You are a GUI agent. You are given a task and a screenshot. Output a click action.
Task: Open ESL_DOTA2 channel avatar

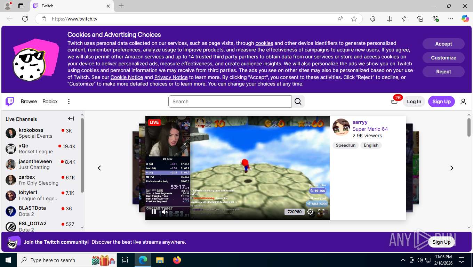coord(11,227)
